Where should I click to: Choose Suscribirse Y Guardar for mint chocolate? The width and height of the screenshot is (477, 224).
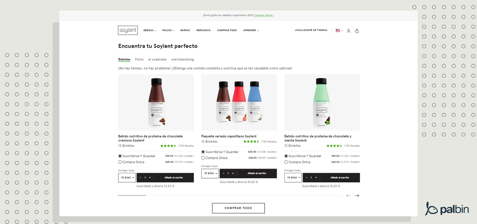(x=286, y=156)
